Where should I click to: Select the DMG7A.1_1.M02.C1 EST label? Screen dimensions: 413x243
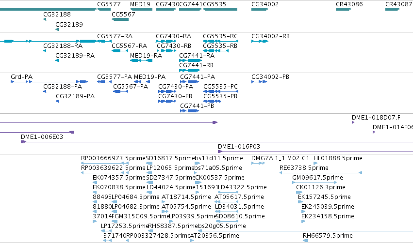tap(281, 158)
